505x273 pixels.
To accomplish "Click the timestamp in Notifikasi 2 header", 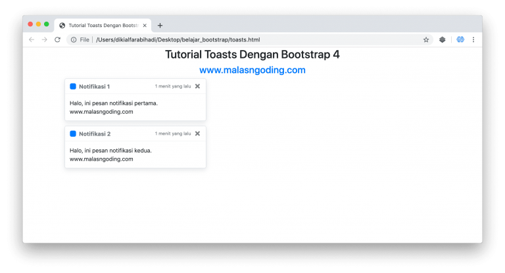I will (x=173, y=134).
